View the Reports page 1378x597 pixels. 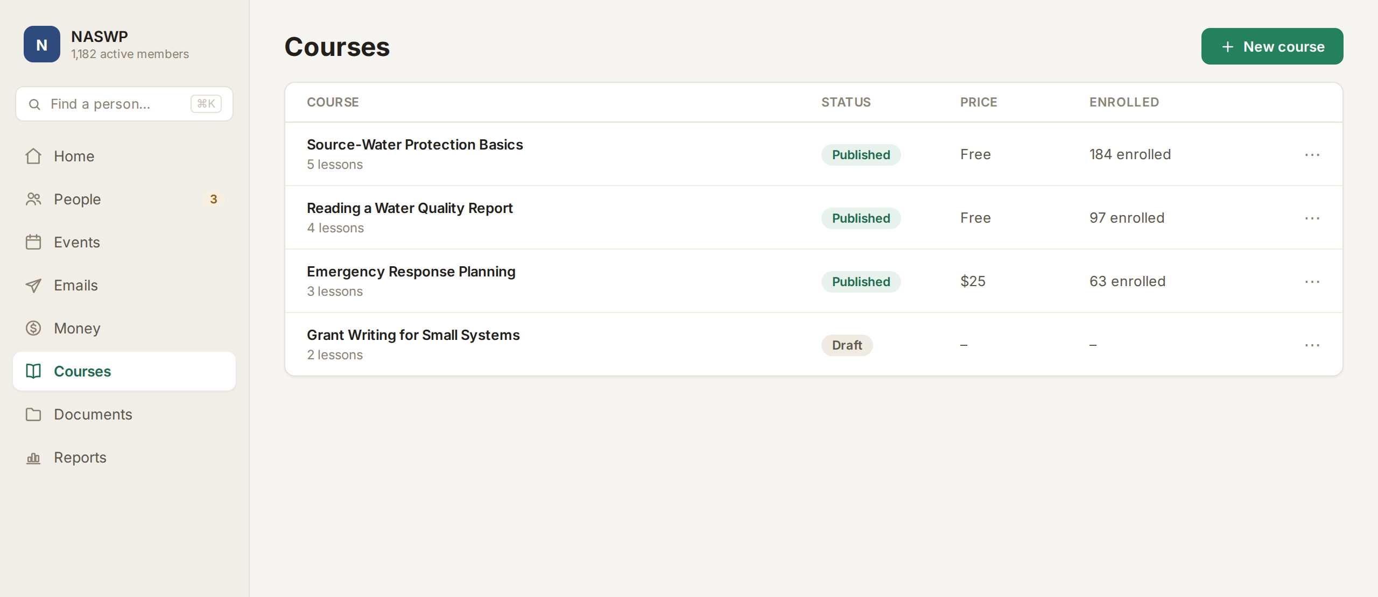click(x=124, y=457)
